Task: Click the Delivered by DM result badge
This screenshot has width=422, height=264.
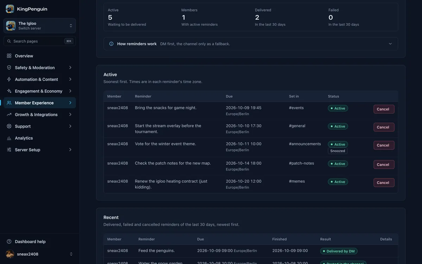Action: tap(339, 251)
